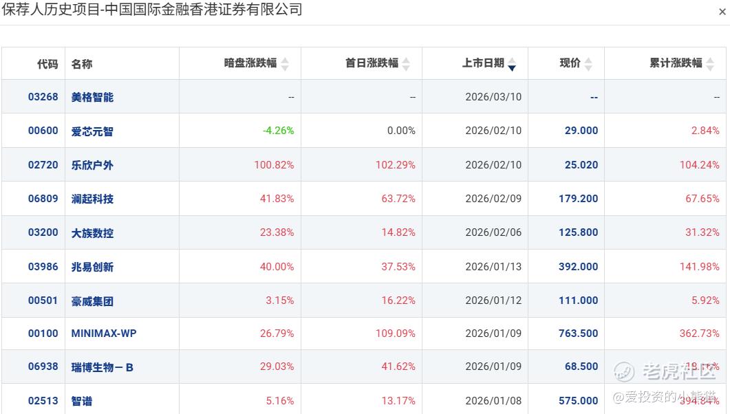Click the 名称 column header
730x414 pixels.
pos(81,64)
